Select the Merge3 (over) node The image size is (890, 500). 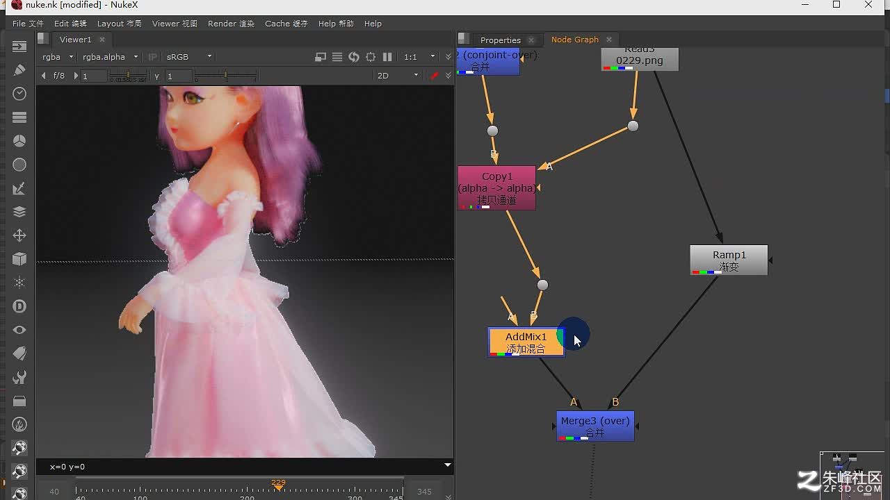pos(595,426)
